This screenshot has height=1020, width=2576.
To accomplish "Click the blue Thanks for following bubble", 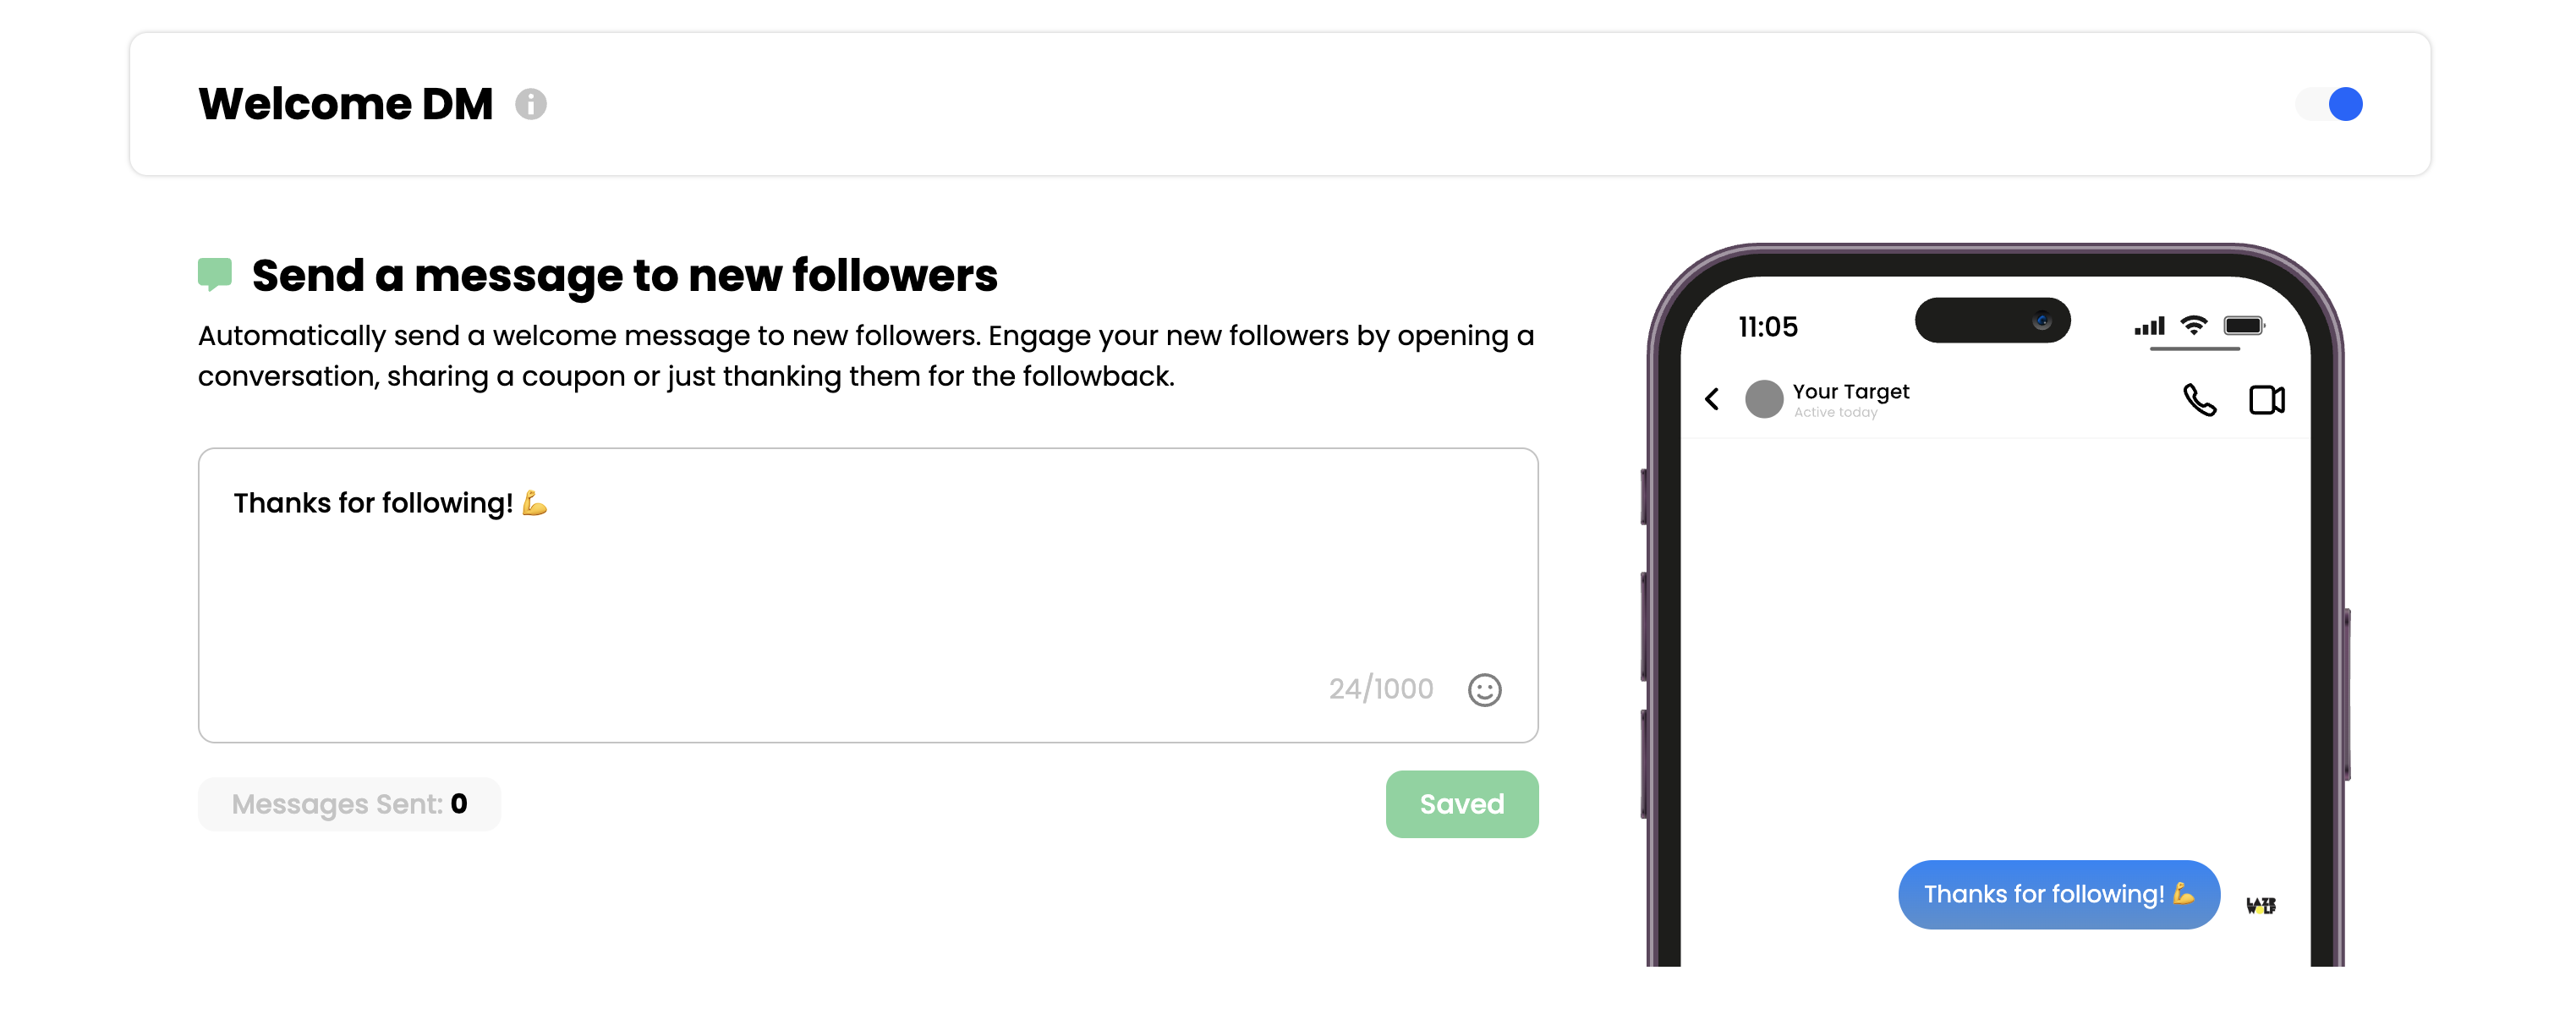I will click(x=2058, y=894).
